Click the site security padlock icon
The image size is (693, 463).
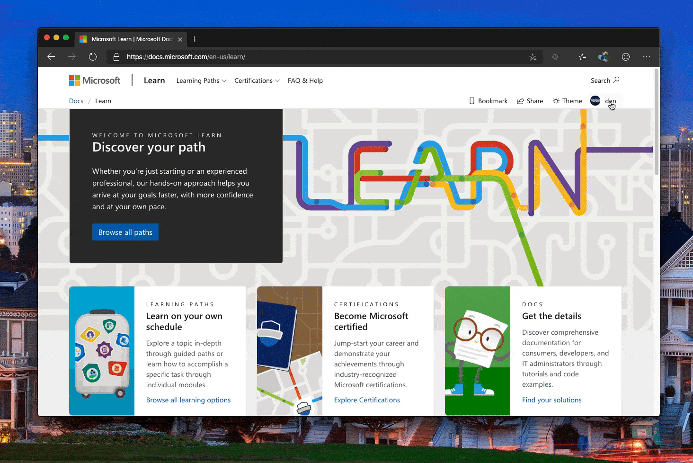(x=116, y=57)
